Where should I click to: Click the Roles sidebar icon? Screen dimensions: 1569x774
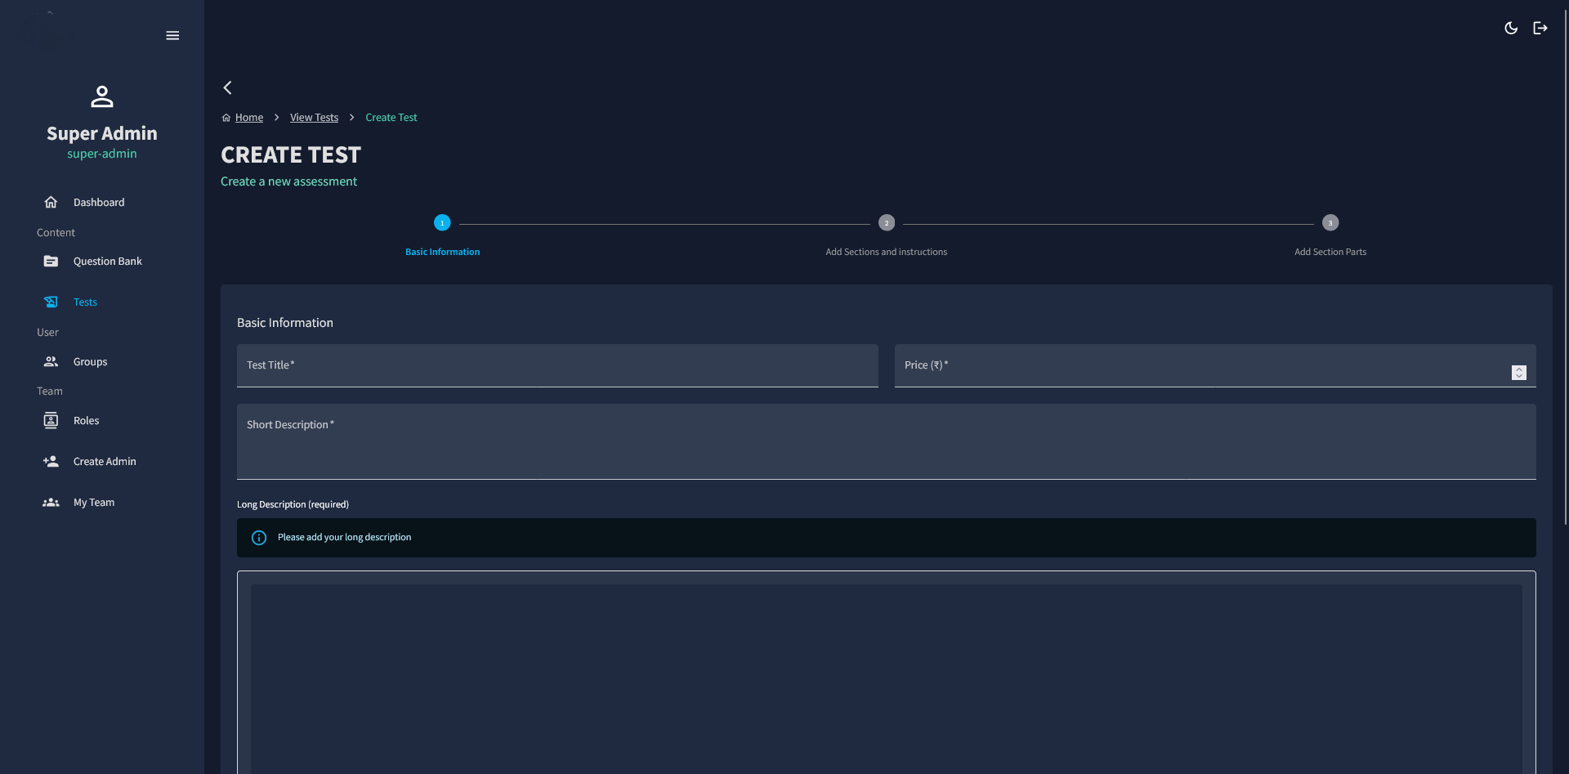51,421
